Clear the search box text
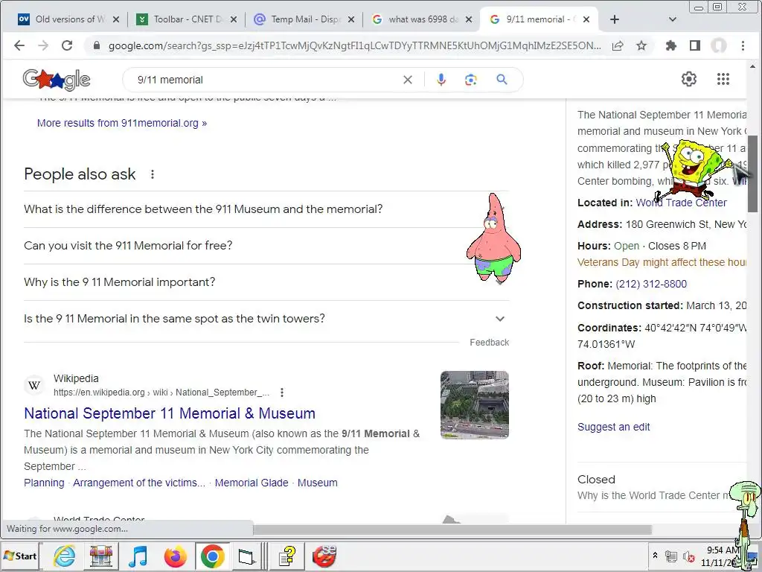Viewport: 762px width, 572px height. (408, 80)
